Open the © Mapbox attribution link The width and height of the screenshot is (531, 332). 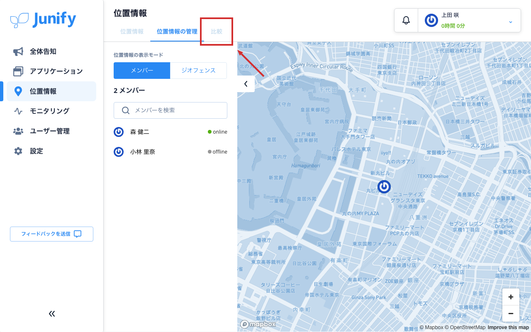click(431, 327)
